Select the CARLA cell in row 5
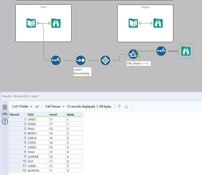202x175 pixels. tap(37, 138)
